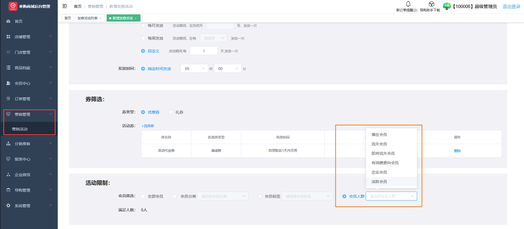This screenshot has height=229, width=524.
Task: Click the 系统管理 gear icon in sidebar
Action: tap(8, 205)
